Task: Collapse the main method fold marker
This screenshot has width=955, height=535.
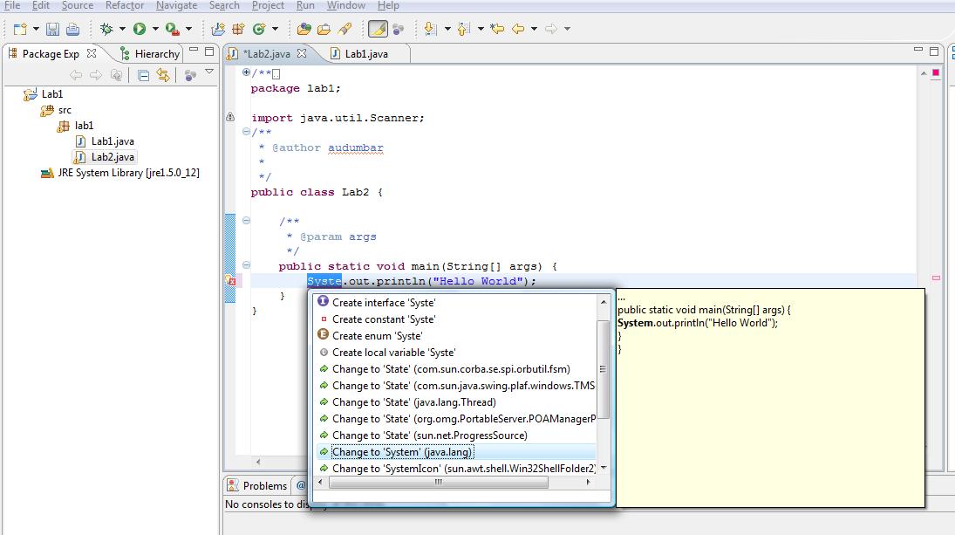Action: click(246, 265)
